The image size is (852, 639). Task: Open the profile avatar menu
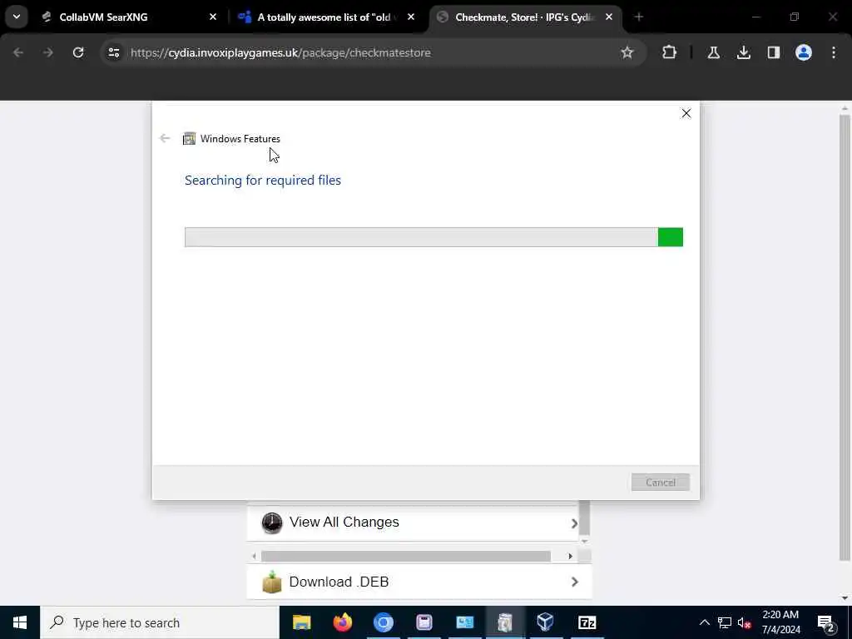(x=804, y=52)
